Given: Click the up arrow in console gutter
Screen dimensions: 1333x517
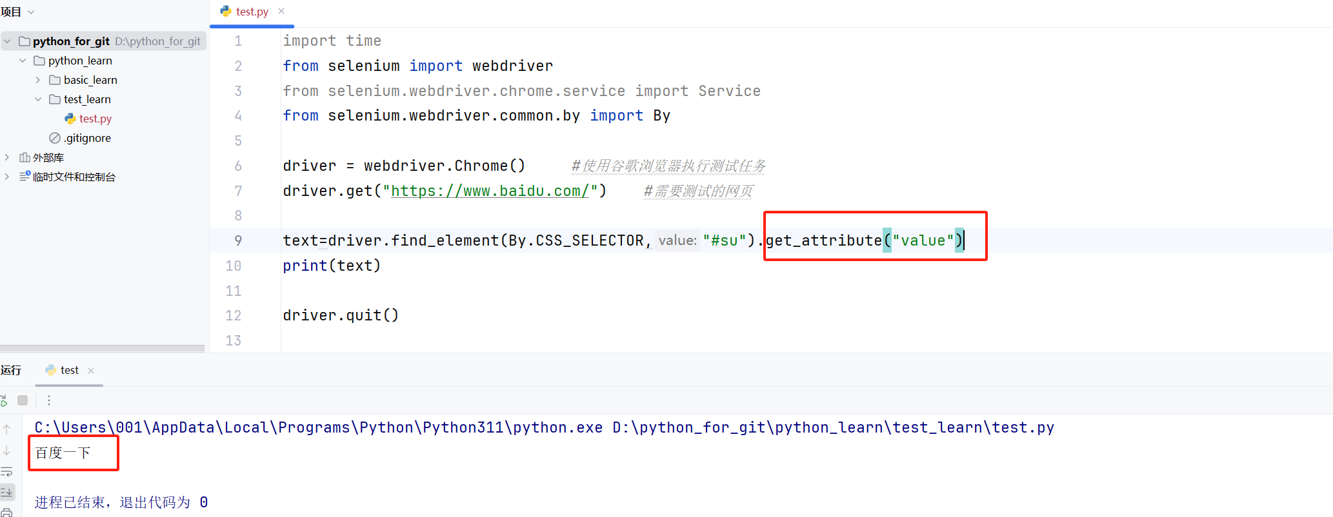Looking at the screenshot, I should coord(6,429).
